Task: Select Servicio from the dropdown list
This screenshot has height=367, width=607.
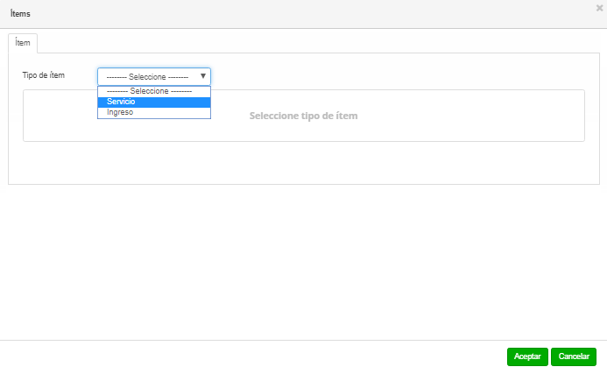Action: pos(154,102)
